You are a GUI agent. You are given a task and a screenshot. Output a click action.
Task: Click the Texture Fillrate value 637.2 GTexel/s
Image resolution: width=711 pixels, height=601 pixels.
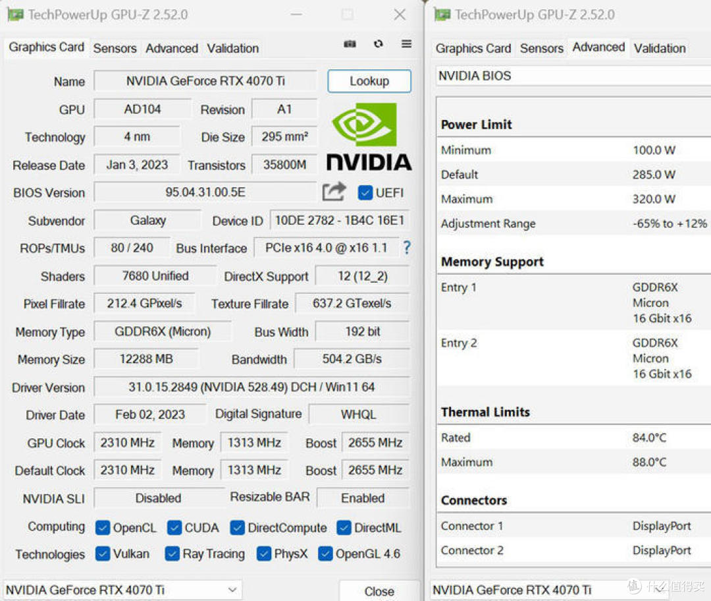click(352, 303)
